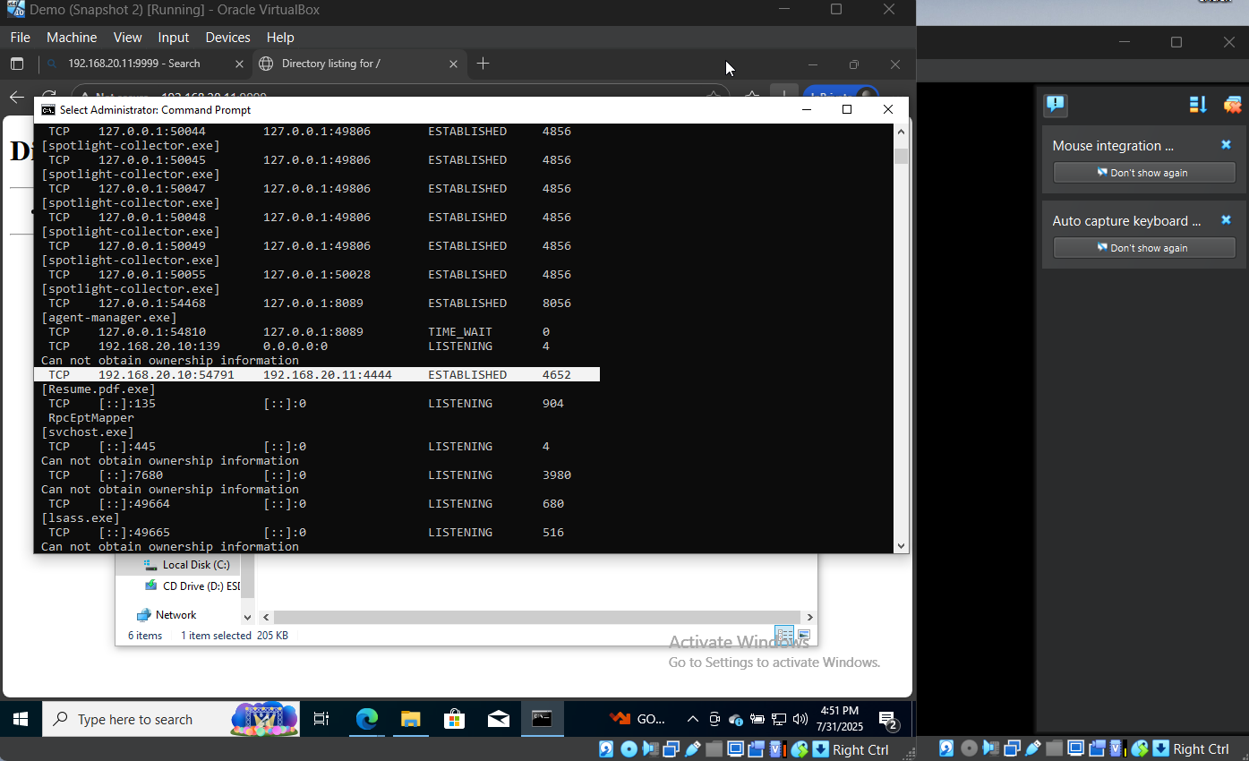
Task: Click the display status icon in VirtualBox status bar
Action: 735,748
